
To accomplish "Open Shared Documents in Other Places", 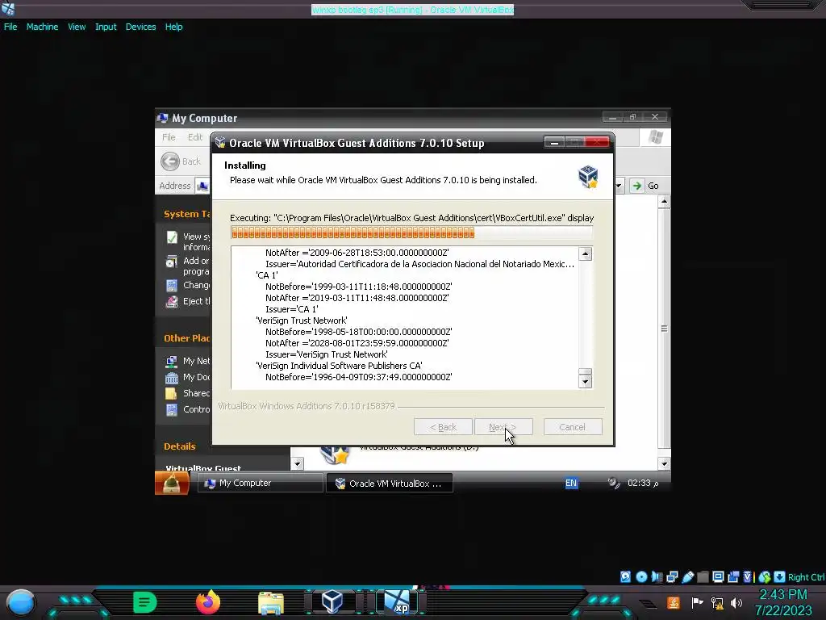I will (188, 393).
